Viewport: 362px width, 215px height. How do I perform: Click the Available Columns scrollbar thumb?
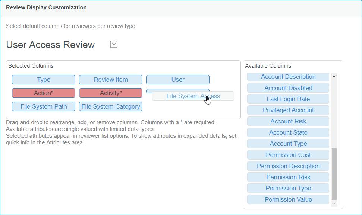click(x=334, y=174)
